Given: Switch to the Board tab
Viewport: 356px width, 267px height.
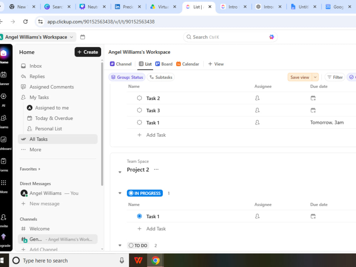Looking at the screenshot, I should (164, 64).
